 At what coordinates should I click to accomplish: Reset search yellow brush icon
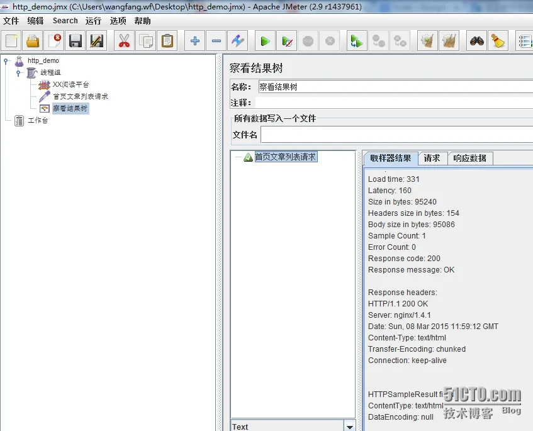tap(498, 41)
